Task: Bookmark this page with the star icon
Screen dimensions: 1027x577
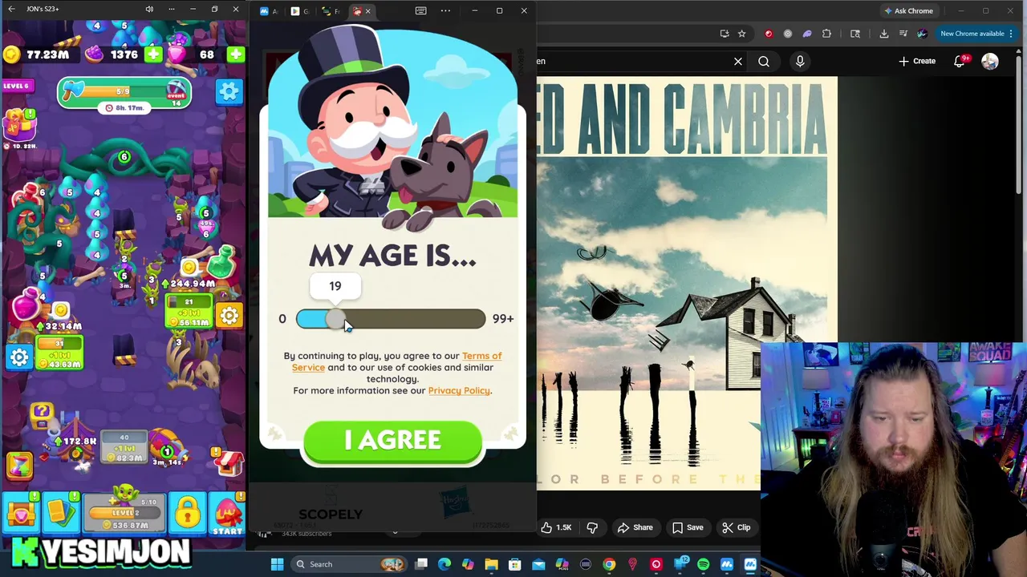Action: pos(741,34)
